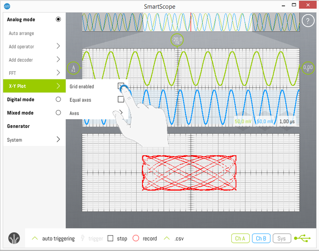Expand the System menu
Image resolution: width=319 pixels, height=251 pixels.
58,139
